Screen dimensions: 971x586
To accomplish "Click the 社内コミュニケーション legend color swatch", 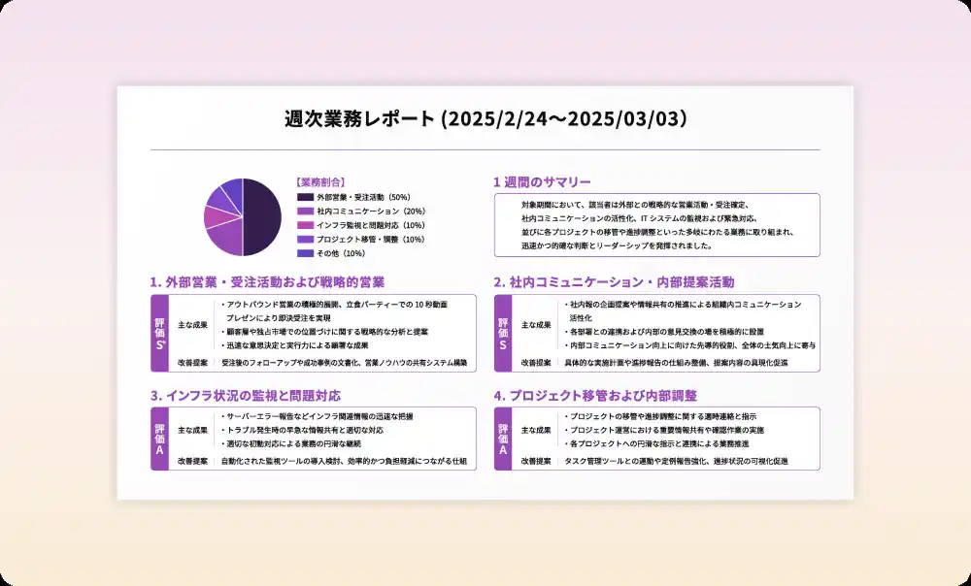I will (x=304, y=211).
